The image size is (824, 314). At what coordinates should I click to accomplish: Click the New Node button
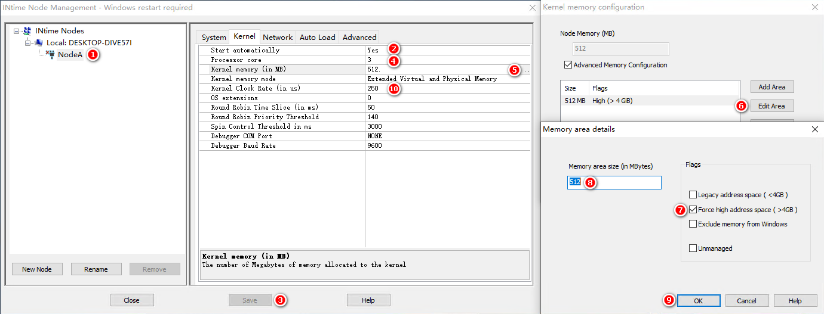pyautogui.click(x=37, y=269)
